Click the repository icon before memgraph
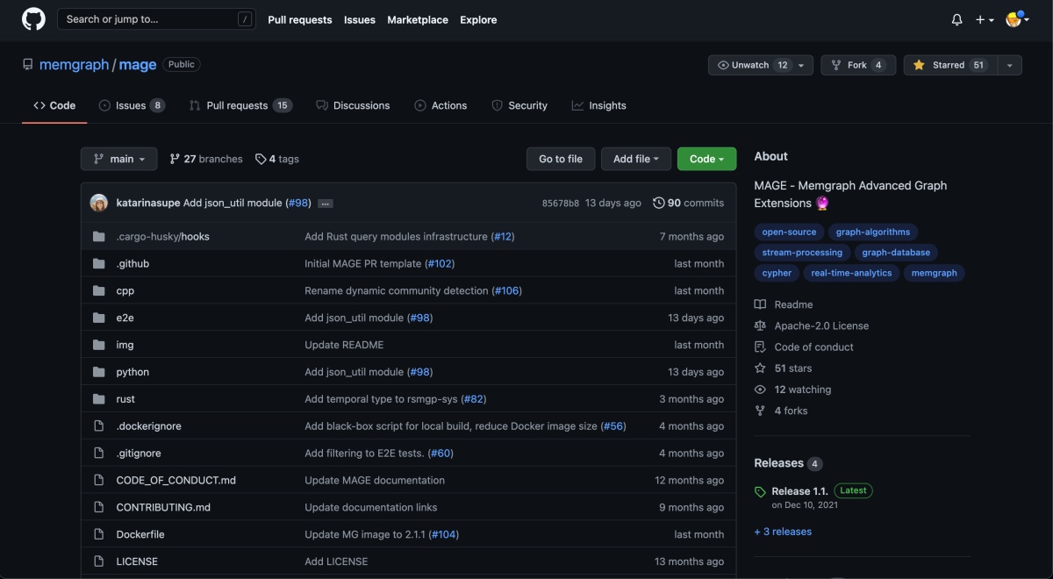The width and height of the screenshot is (1053, 579). [x=28, y=65]
